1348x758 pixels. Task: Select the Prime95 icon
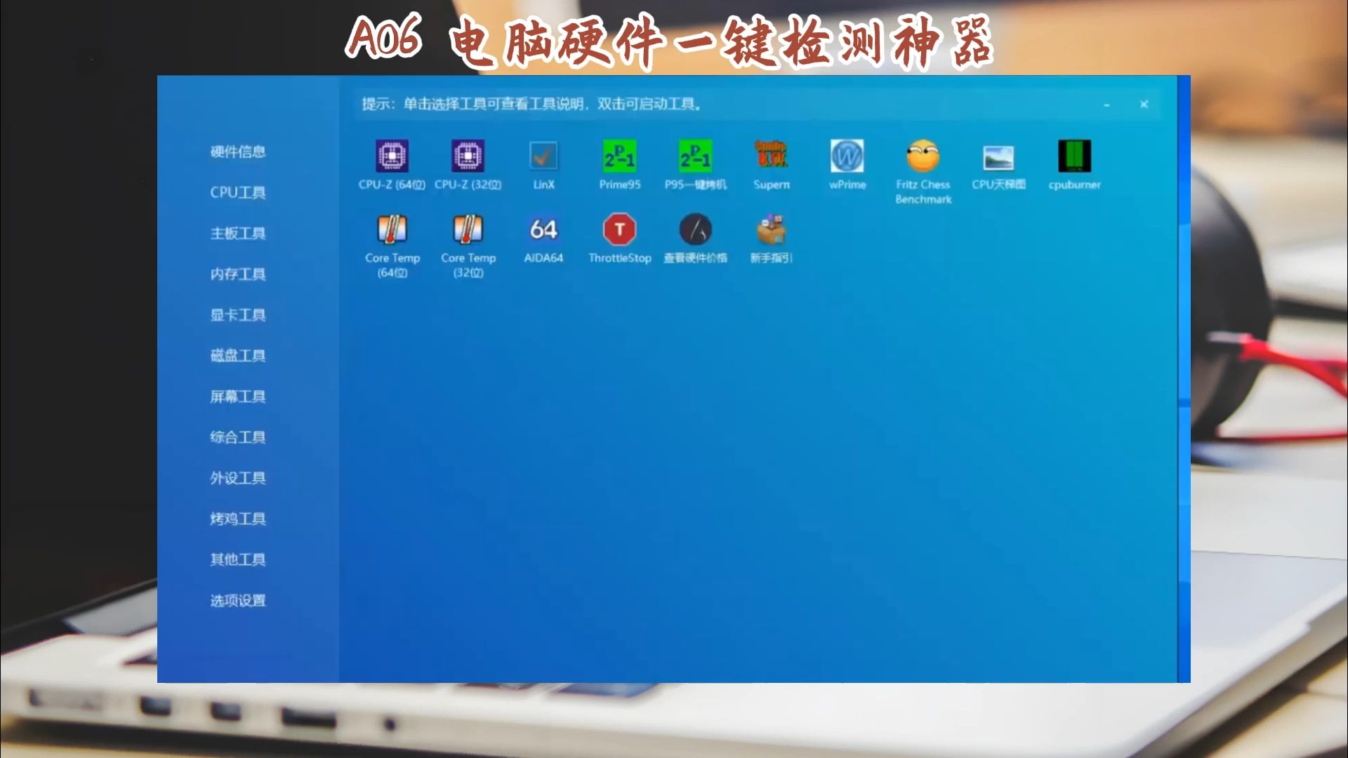[619, 156]
